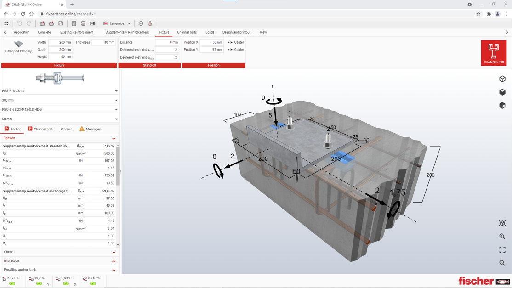Click the fit-to-screen icon in 3D view
Viewport: 512px width, 288px height.
tap(502, 250)
